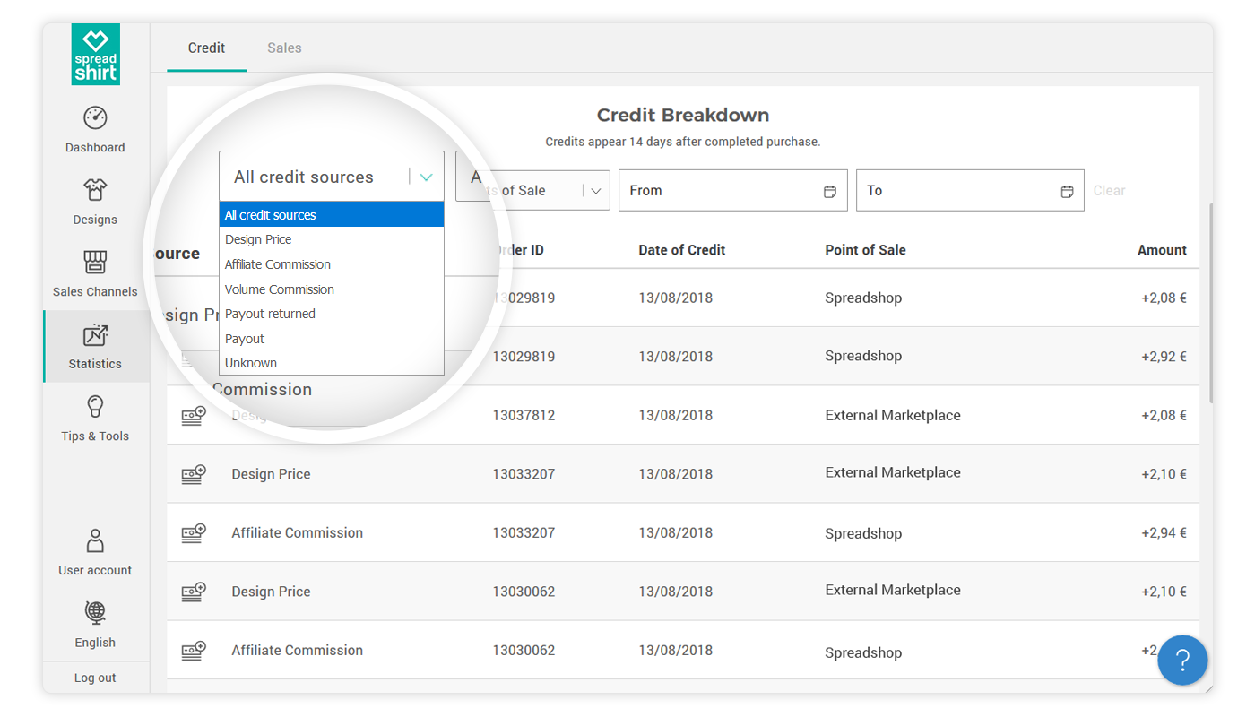Click the Spreadshirt logo
The height and width of the screenshot is (717, 1255).
pos(95,56)
